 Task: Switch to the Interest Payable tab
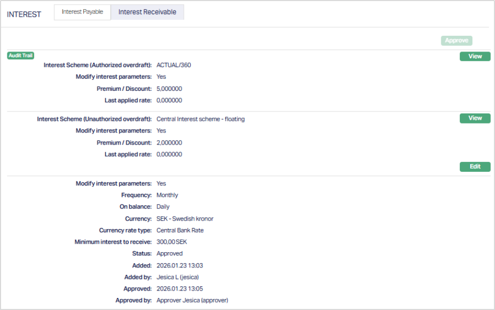tap(82, 12)
